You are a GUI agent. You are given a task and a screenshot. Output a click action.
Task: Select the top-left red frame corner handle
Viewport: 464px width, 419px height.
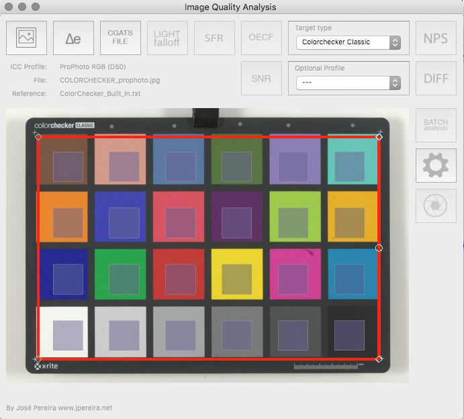pyautogui.click(x=38, y=137)
